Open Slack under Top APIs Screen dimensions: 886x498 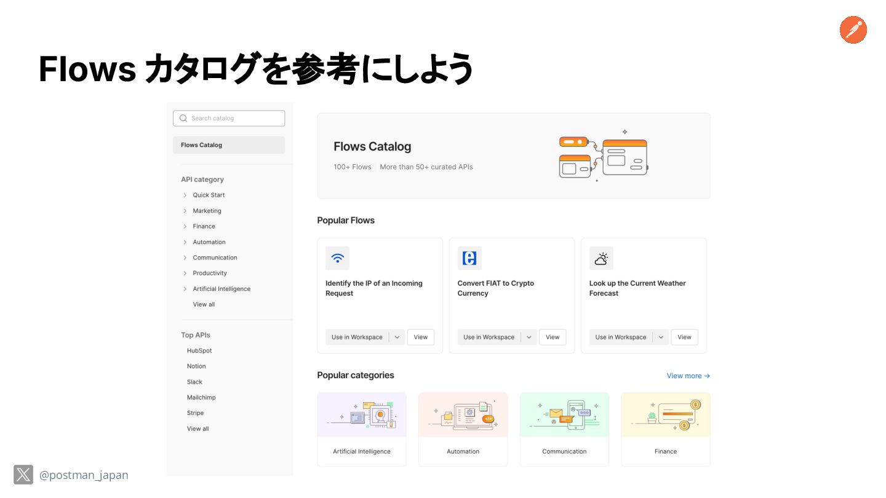coord(194,382)
